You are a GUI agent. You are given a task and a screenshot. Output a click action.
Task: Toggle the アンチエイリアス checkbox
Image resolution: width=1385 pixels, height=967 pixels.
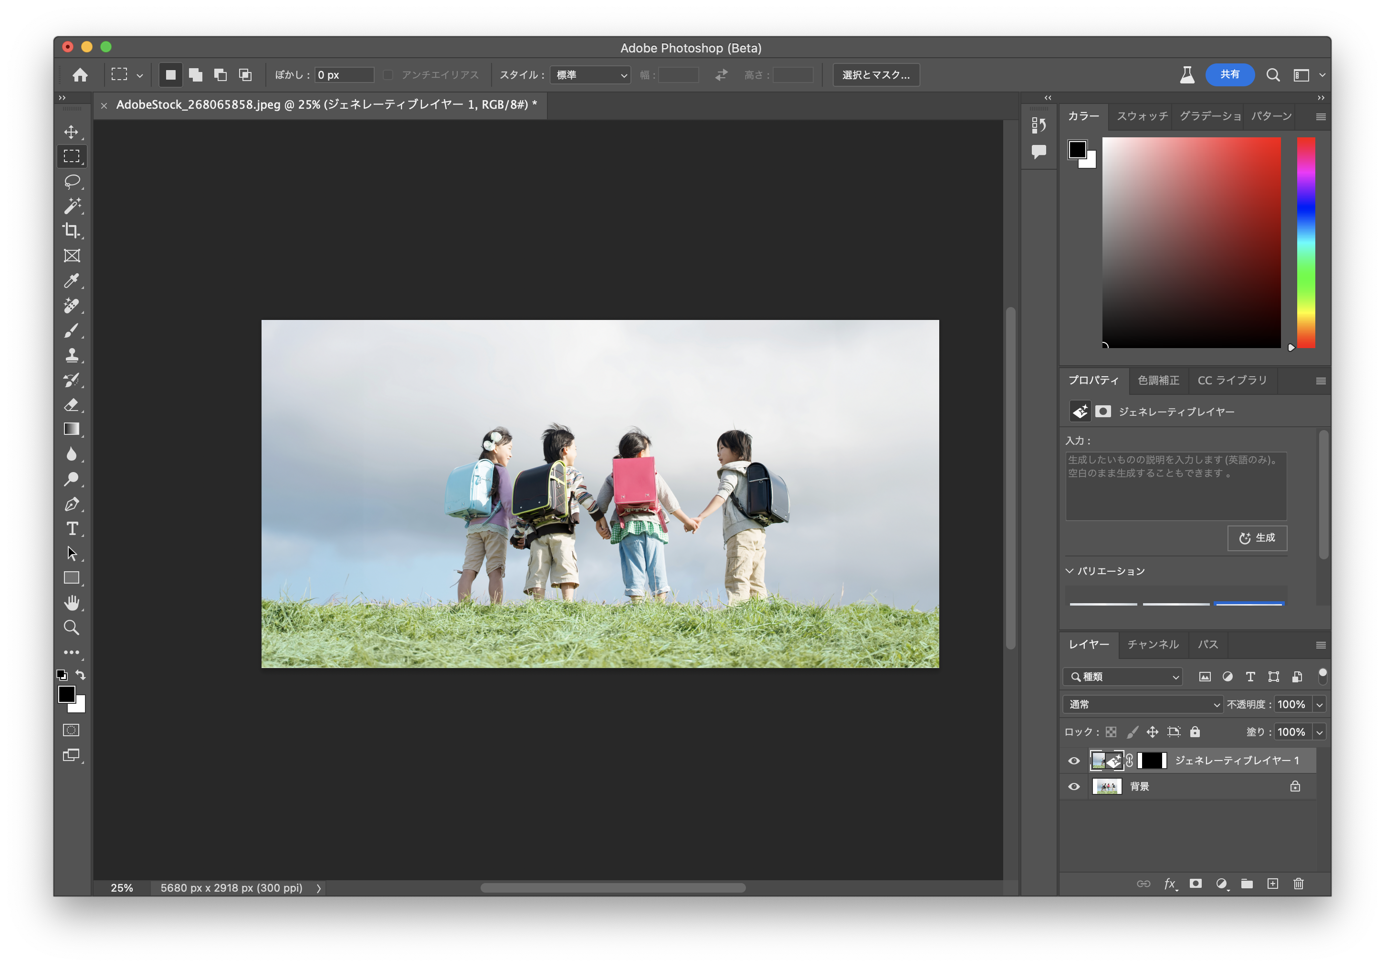tap(388, 75)
